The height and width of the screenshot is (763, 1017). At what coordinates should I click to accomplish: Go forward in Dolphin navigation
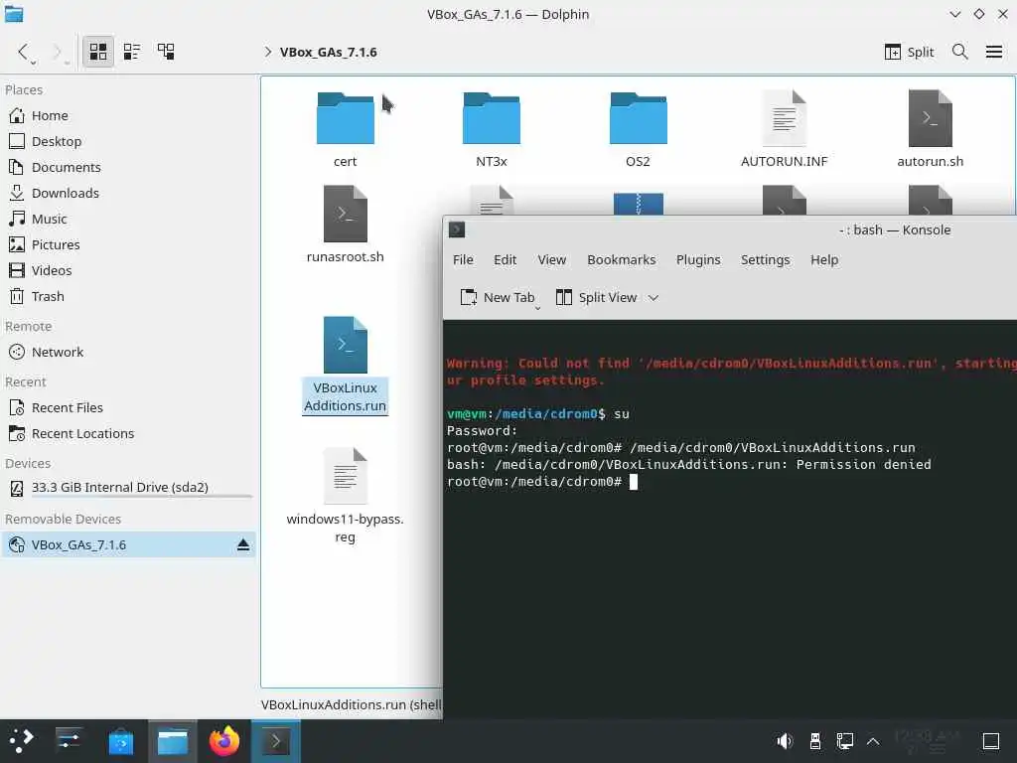pyautogui.click(x=57, y=52)
